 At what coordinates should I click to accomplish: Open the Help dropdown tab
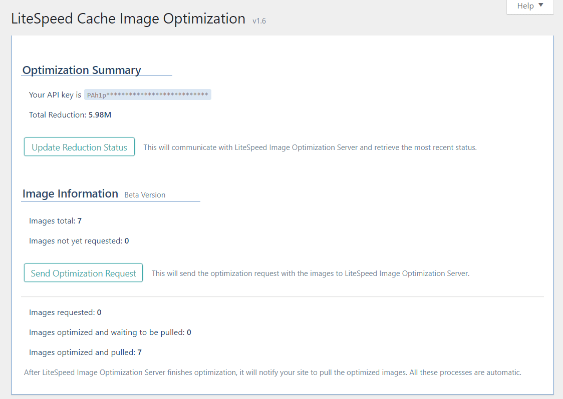[x=530, y=6]
